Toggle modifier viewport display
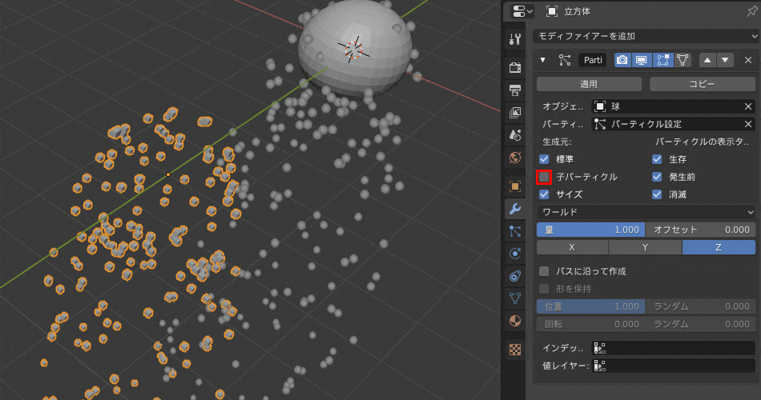This screenshot has width=761, height=400. (641, 60)
